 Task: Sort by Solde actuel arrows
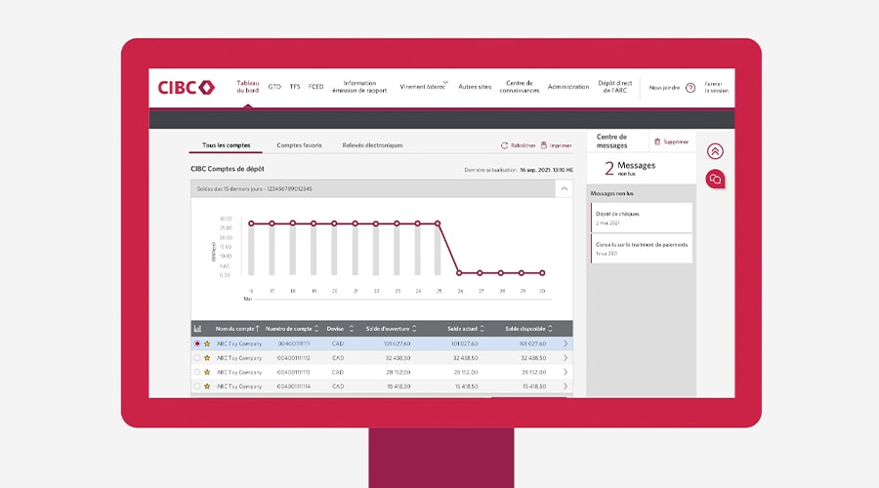[x=481, y=329]
